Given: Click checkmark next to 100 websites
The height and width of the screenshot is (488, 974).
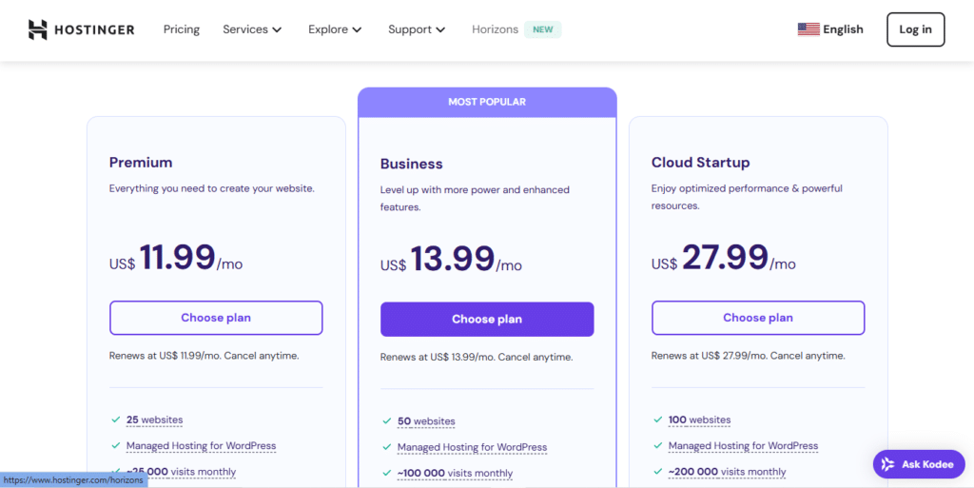Looking at the screenshot, I should (x=658, y=420).
